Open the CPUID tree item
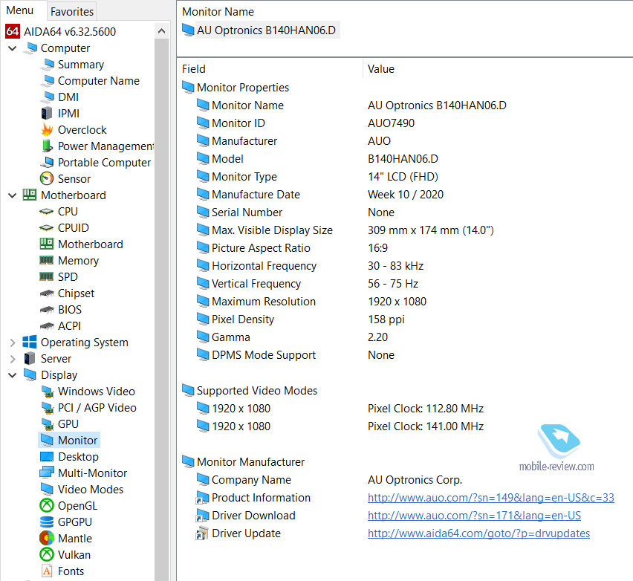The width and height of the screenshot is (633, 581). (x=73, y=227)
